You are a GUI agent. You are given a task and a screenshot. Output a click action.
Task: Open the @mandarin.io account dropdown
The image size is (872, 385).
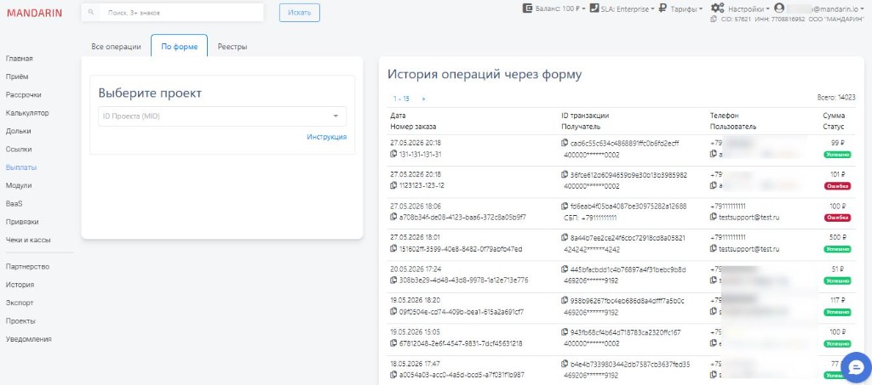pyautogui.click(x=826, y=8)
